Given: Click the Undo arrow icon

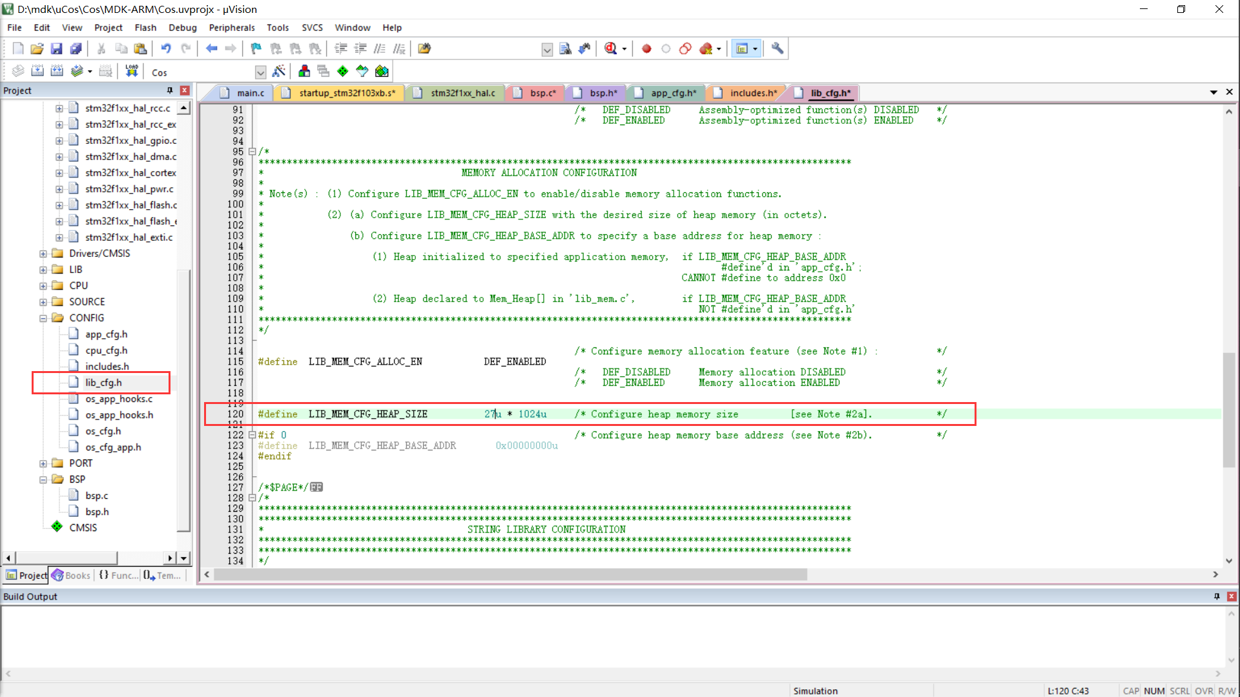Looking at the screenshot, I should (x=166, y=48).
